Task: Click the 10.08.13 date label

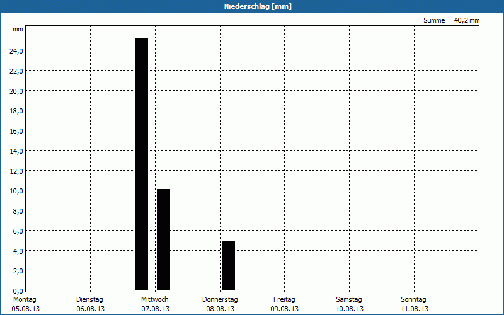Action: coord(350,309)
